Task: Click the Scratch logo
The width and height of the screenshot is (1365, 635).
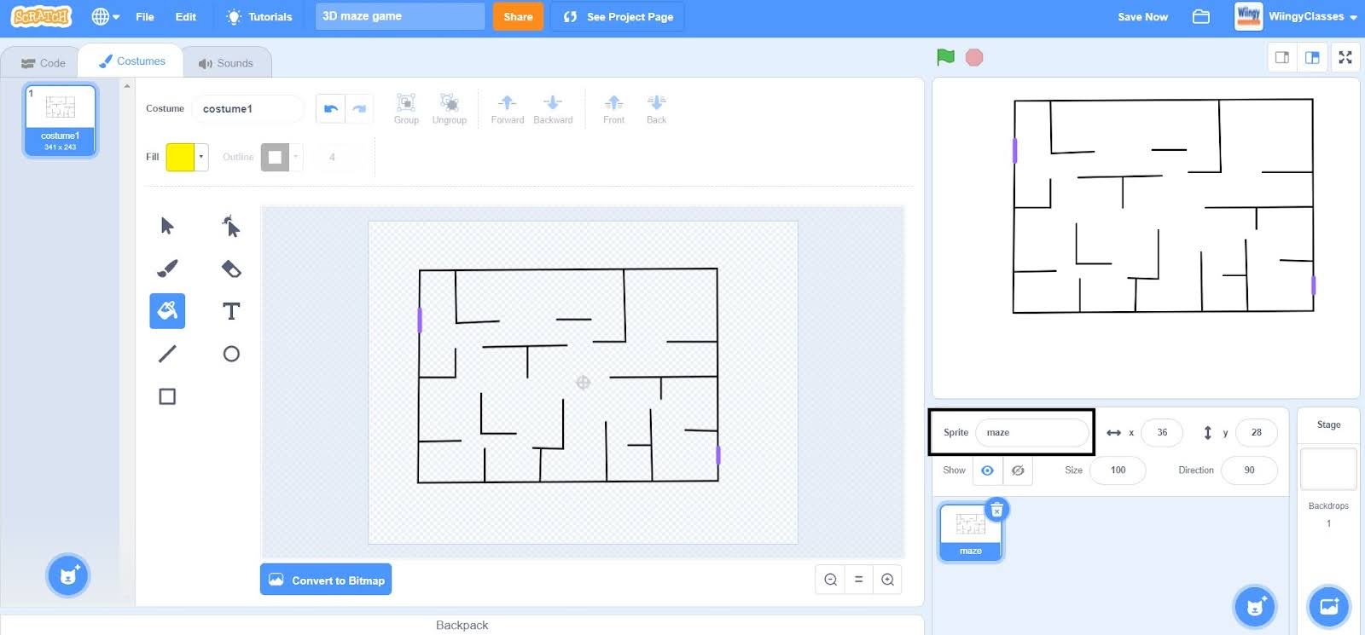Action: point(42,16)
